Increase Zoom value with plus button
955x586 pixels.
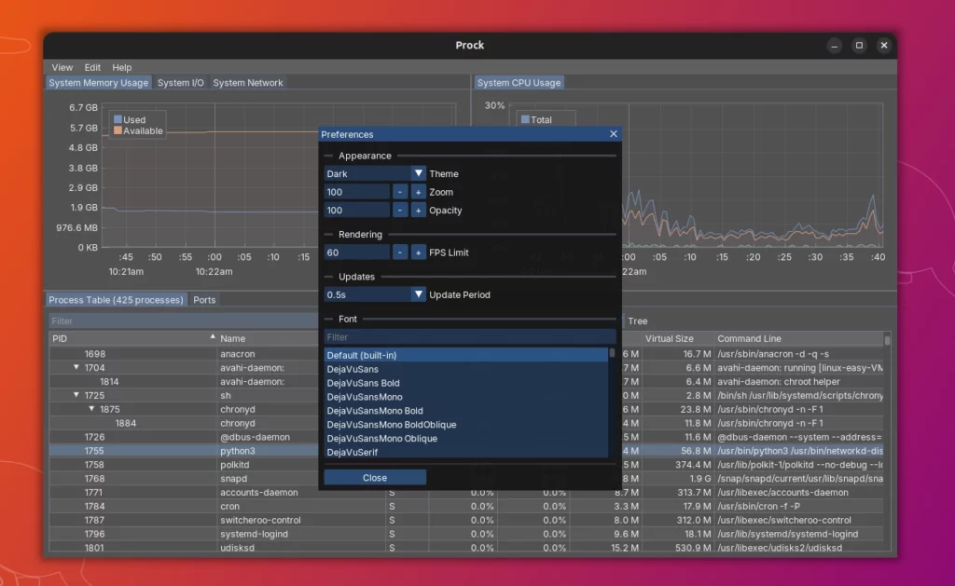418,192
